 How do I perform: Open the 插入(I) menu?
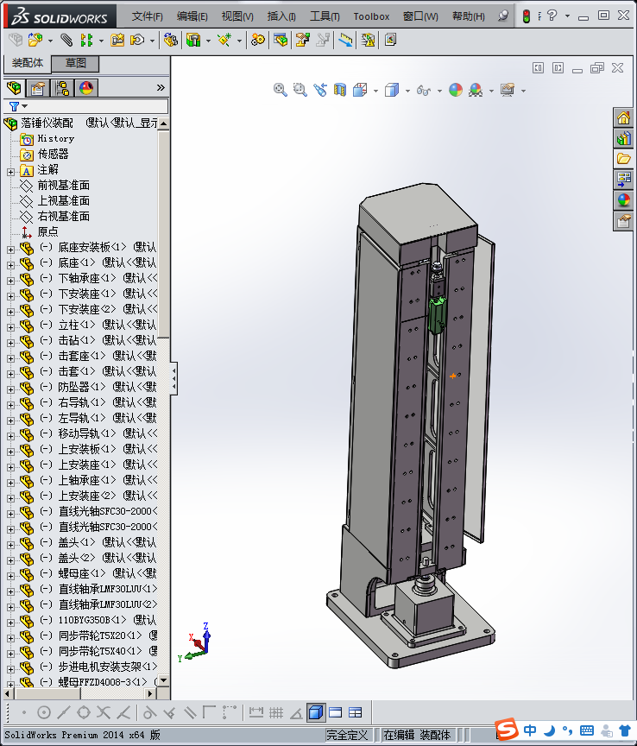pos(281,16)
